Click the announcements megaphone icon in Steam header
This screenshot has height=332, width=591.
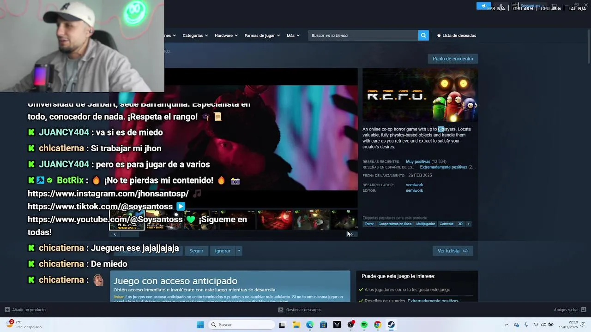point(483,6)
